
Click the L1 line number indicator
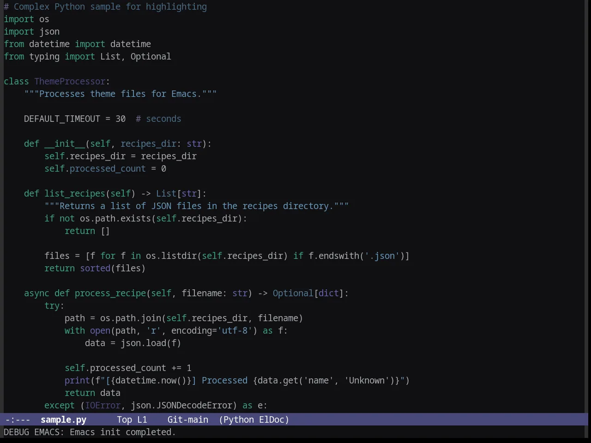(142, 419)
